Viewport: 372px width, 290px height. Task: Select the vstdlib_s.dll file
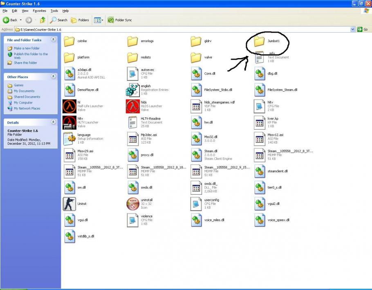[69, 236]
